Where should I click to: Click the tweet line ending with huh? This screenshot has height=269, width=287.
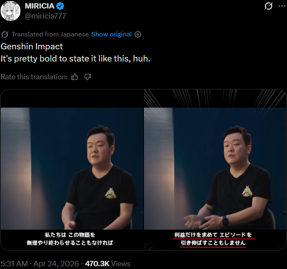click(76, 59)
